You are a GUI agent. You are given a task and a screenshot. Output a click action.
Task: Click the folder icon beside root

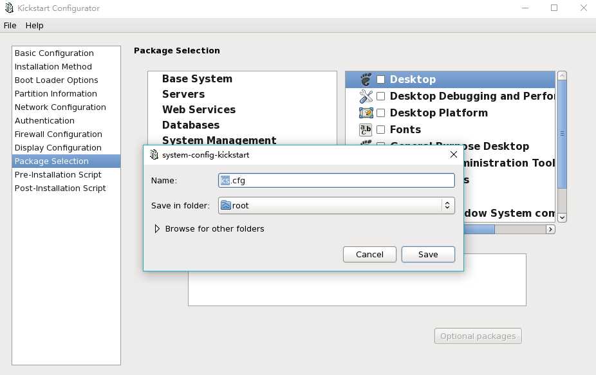(226, 205)
